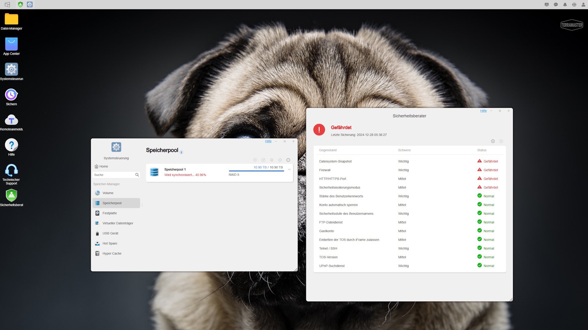The width and height of the screenshot is (588, 330).
Task: Click the Gegenstand column header
Action: tap(328, 150)
